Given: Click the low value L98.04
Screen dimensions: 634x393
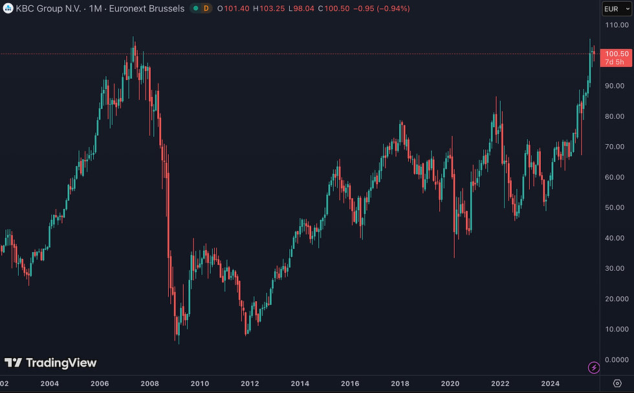Looking at the screenshot, I should [301, 8].
